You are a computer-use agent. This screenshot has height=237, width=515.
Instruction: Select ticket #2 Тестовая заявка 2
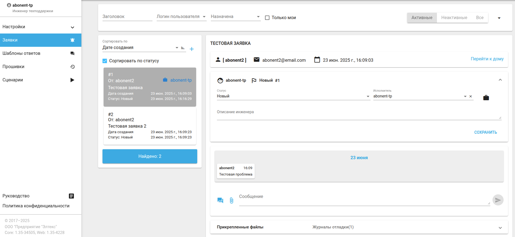coord(150,126)
